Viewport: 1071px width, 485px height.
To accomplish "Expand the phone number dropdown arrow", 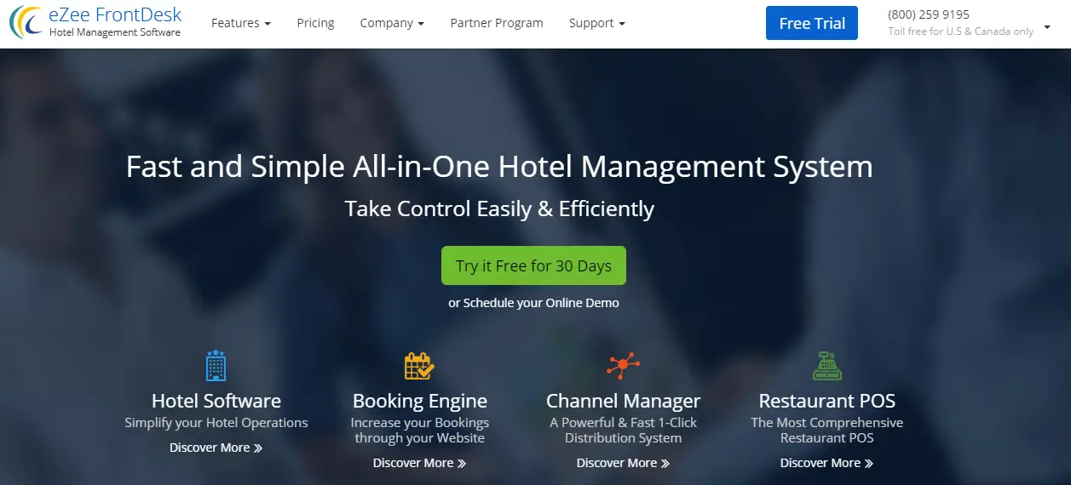I will click(1047, 27).
